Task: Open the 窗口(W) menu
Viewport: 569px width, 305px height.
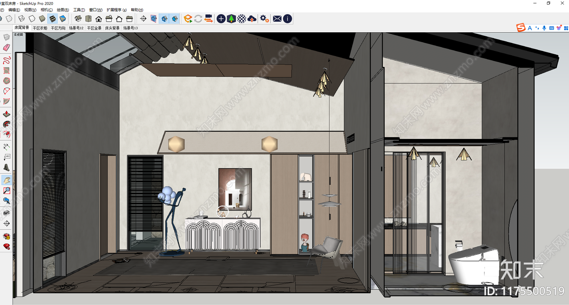Action: (x=96, y=10)
